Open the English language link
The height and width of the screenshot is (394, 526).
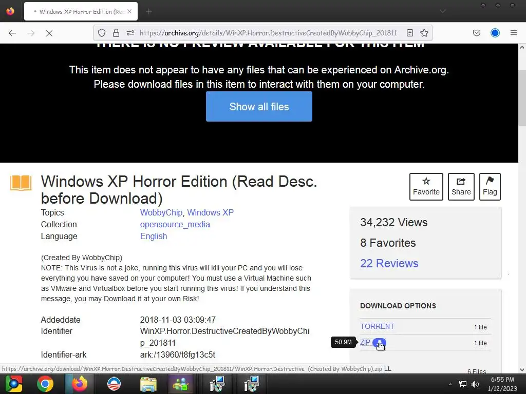click(x=153, y=236)
